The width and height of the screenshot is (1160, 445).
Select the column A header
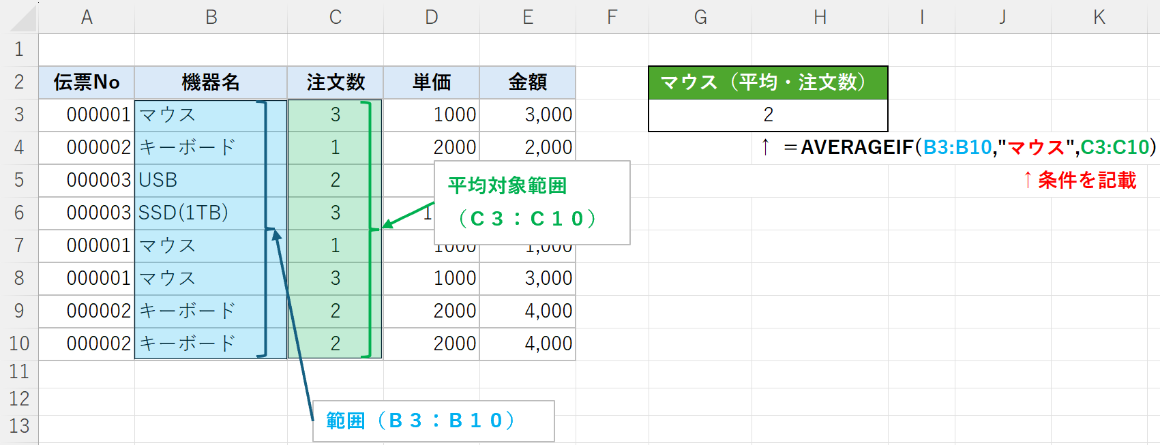(x=87, y=17)
